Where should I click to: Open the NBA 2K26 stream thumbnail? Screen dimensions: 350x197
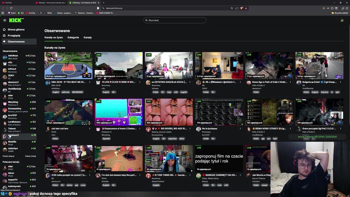click(68, 66)
